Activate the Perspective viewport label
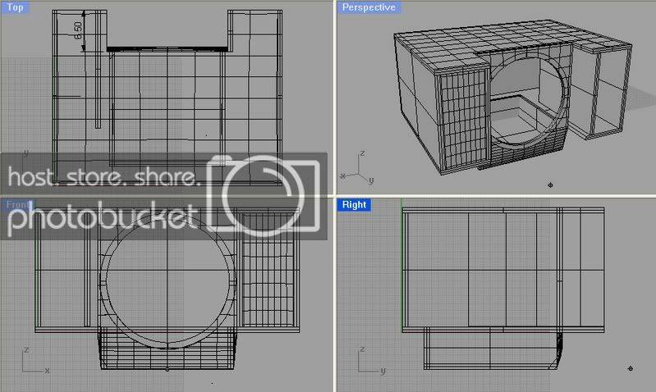Image resolution: width=656 pixels, height=392 pixels. [369, 7]
